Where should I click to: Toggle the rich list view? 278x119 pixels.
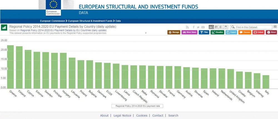(x=221, y=27)
